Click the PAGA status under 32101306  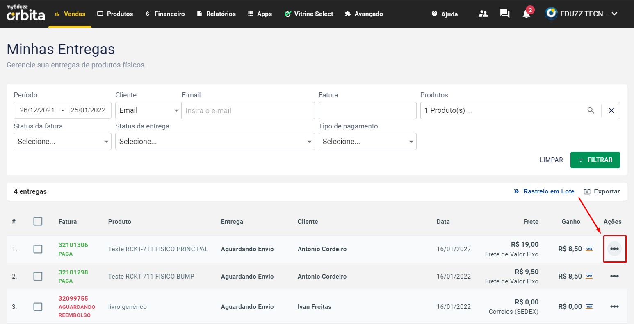[x=66, y=254]
